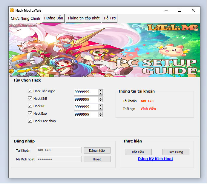Decrease Hack Tiên ngọc value with down arrow
Image resolution: width=207 pixels, height=184 pixels.
tap(101, 93)
